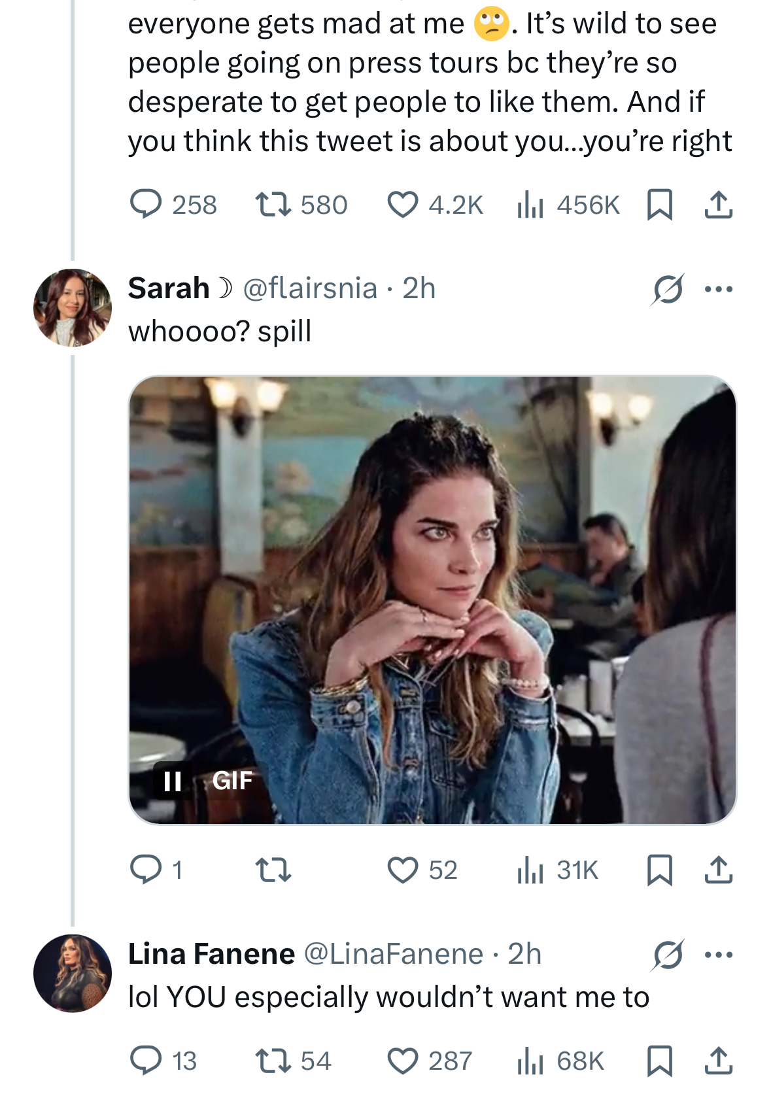This screenshot has height=1094, width=771.
Task: Open the @flairsnia handle link
Action: click(x=310, y=288)
